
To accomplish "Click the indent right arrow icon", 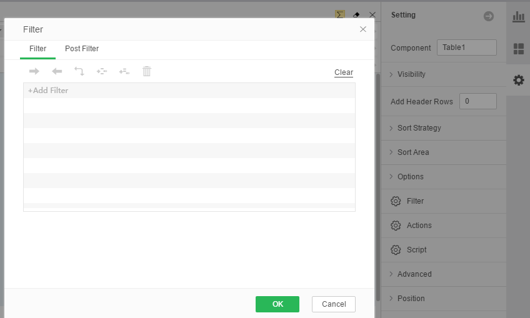I will click(x=34, y=71).
